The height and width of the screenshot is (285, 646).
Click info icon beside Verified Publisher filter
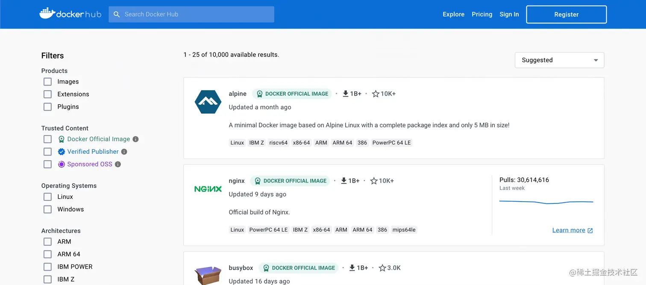[x=124, y=152]
